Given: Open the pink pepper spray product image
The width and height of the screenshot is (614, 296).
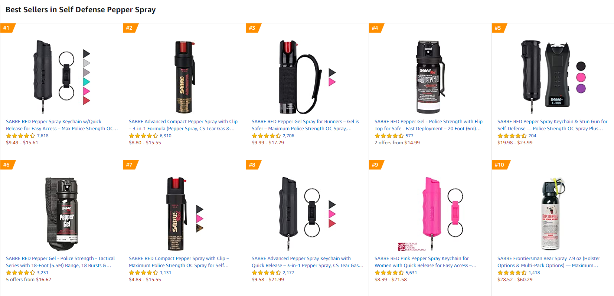Looking at the screenshot, I should 431,214.
